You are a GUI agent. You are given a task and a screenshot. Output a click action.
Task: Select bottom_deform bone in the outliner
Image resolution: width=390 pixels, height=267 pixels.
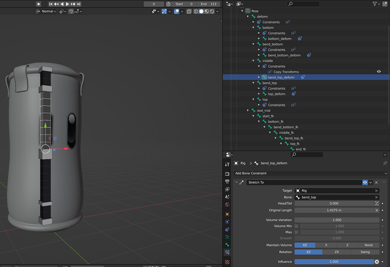(x=279, y=39)
